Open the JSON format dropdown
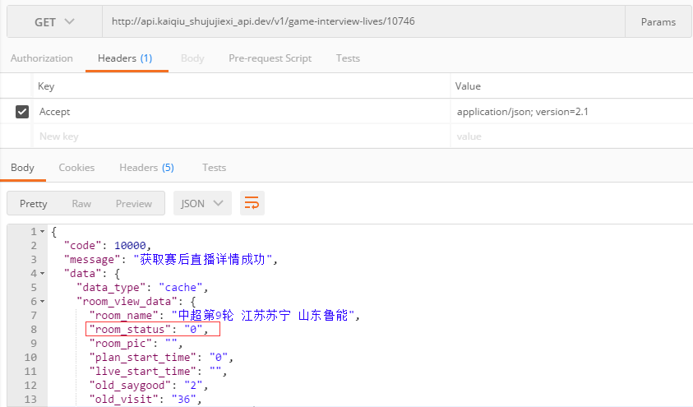 (202, 203)
